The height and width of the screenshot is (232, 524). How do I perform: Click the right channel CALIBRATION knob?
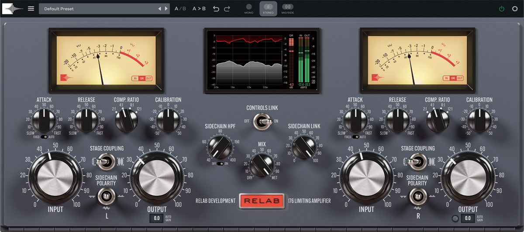[x=479, y=120]
